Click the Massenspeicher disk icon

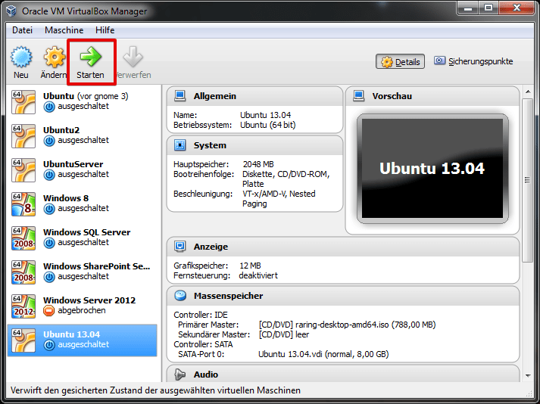pos(180,296)
